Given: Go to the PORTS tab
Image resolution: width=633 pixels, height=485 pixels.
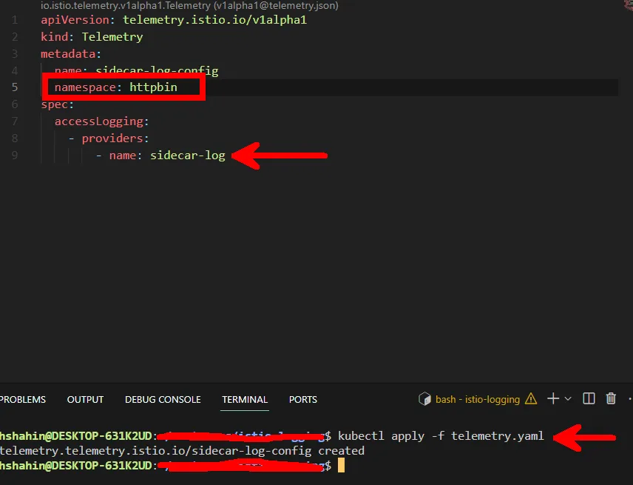Looking at the screenshot, I should pos(303,399).
